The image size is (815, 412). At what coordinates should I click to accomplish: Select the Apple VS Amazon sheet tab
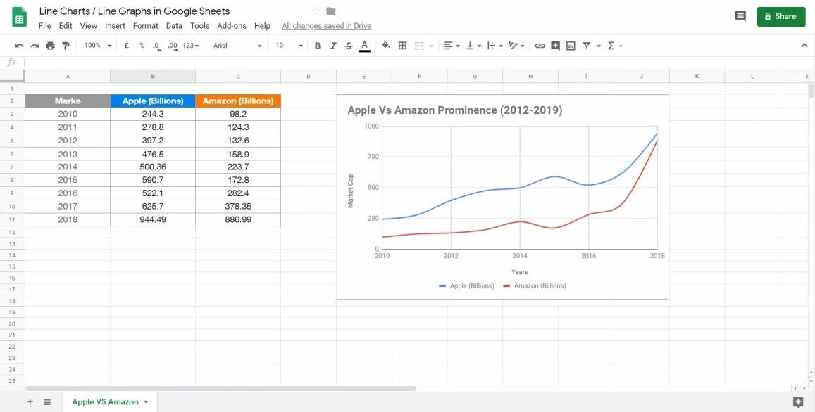coord(106,401)
